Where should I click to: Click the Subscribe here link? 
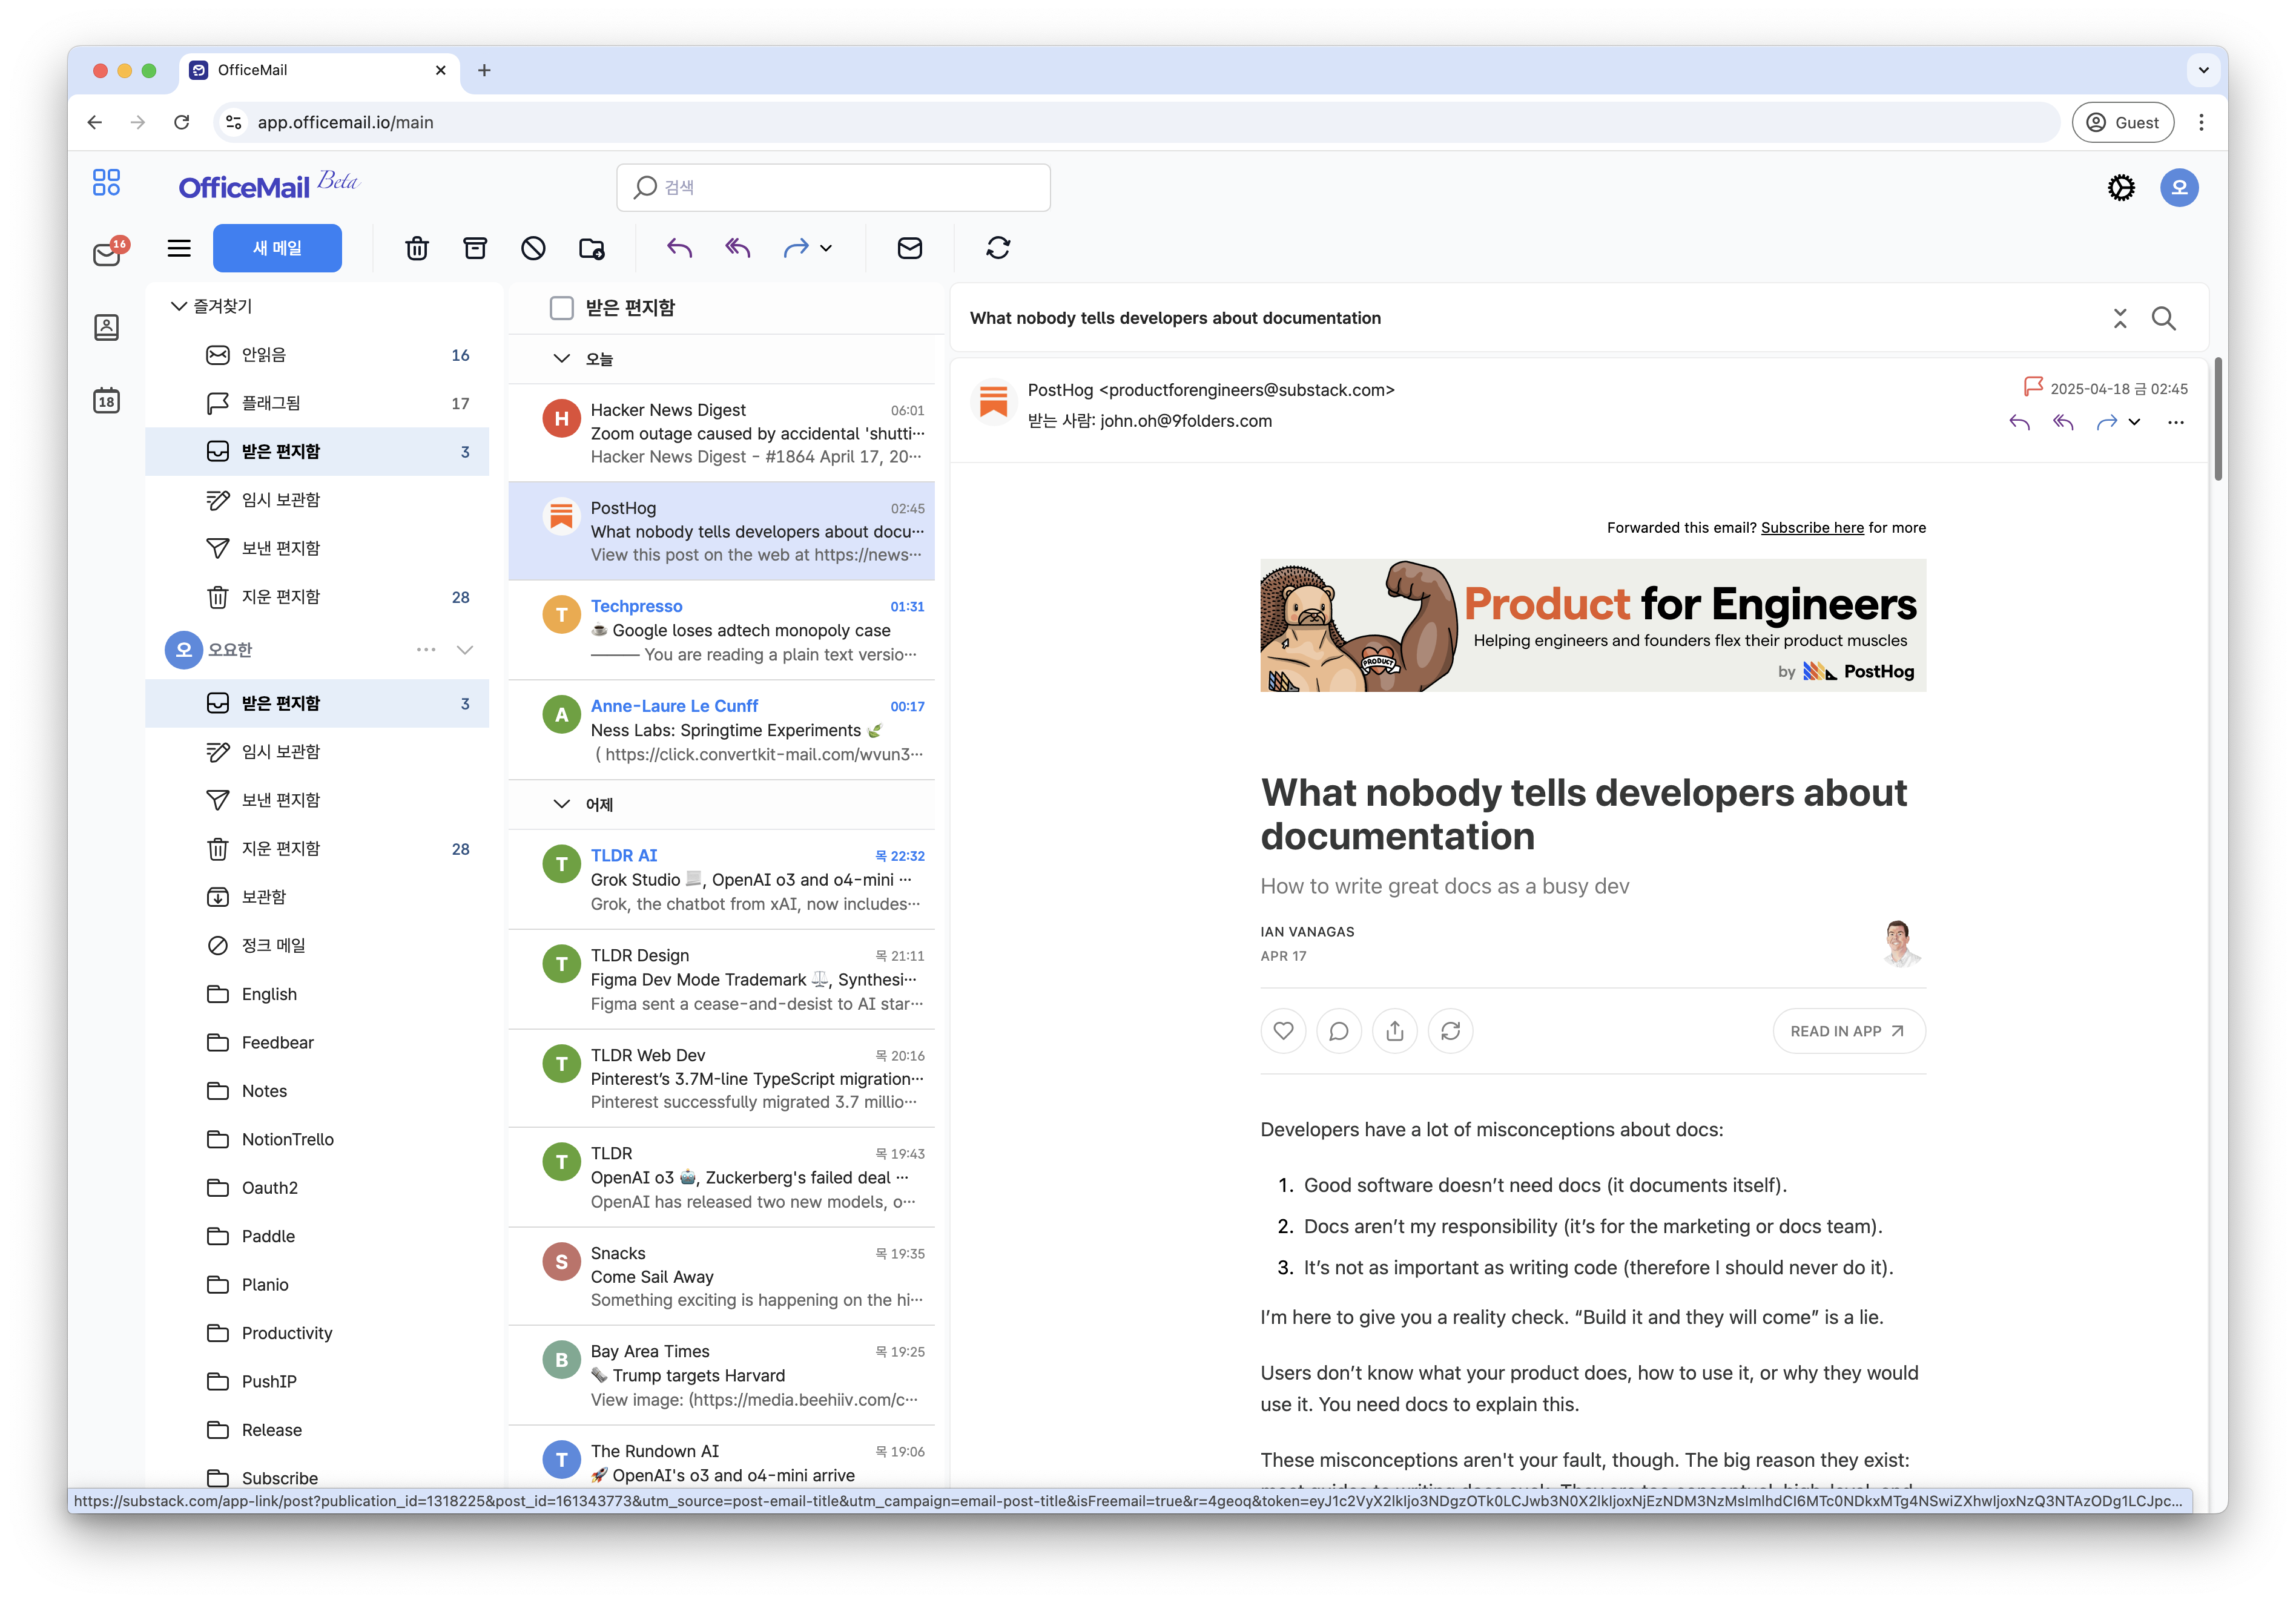[1812, 528]
